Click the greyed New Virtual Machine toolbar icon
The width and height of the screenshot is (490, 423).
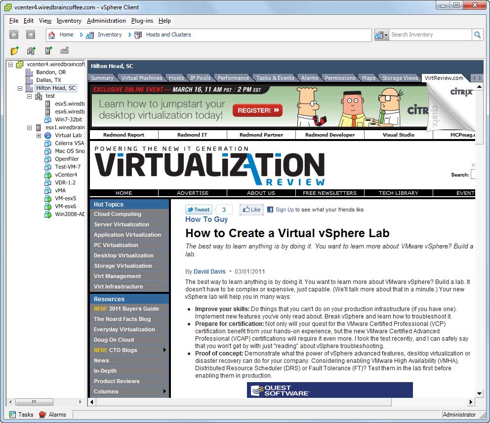click(65, 50)
